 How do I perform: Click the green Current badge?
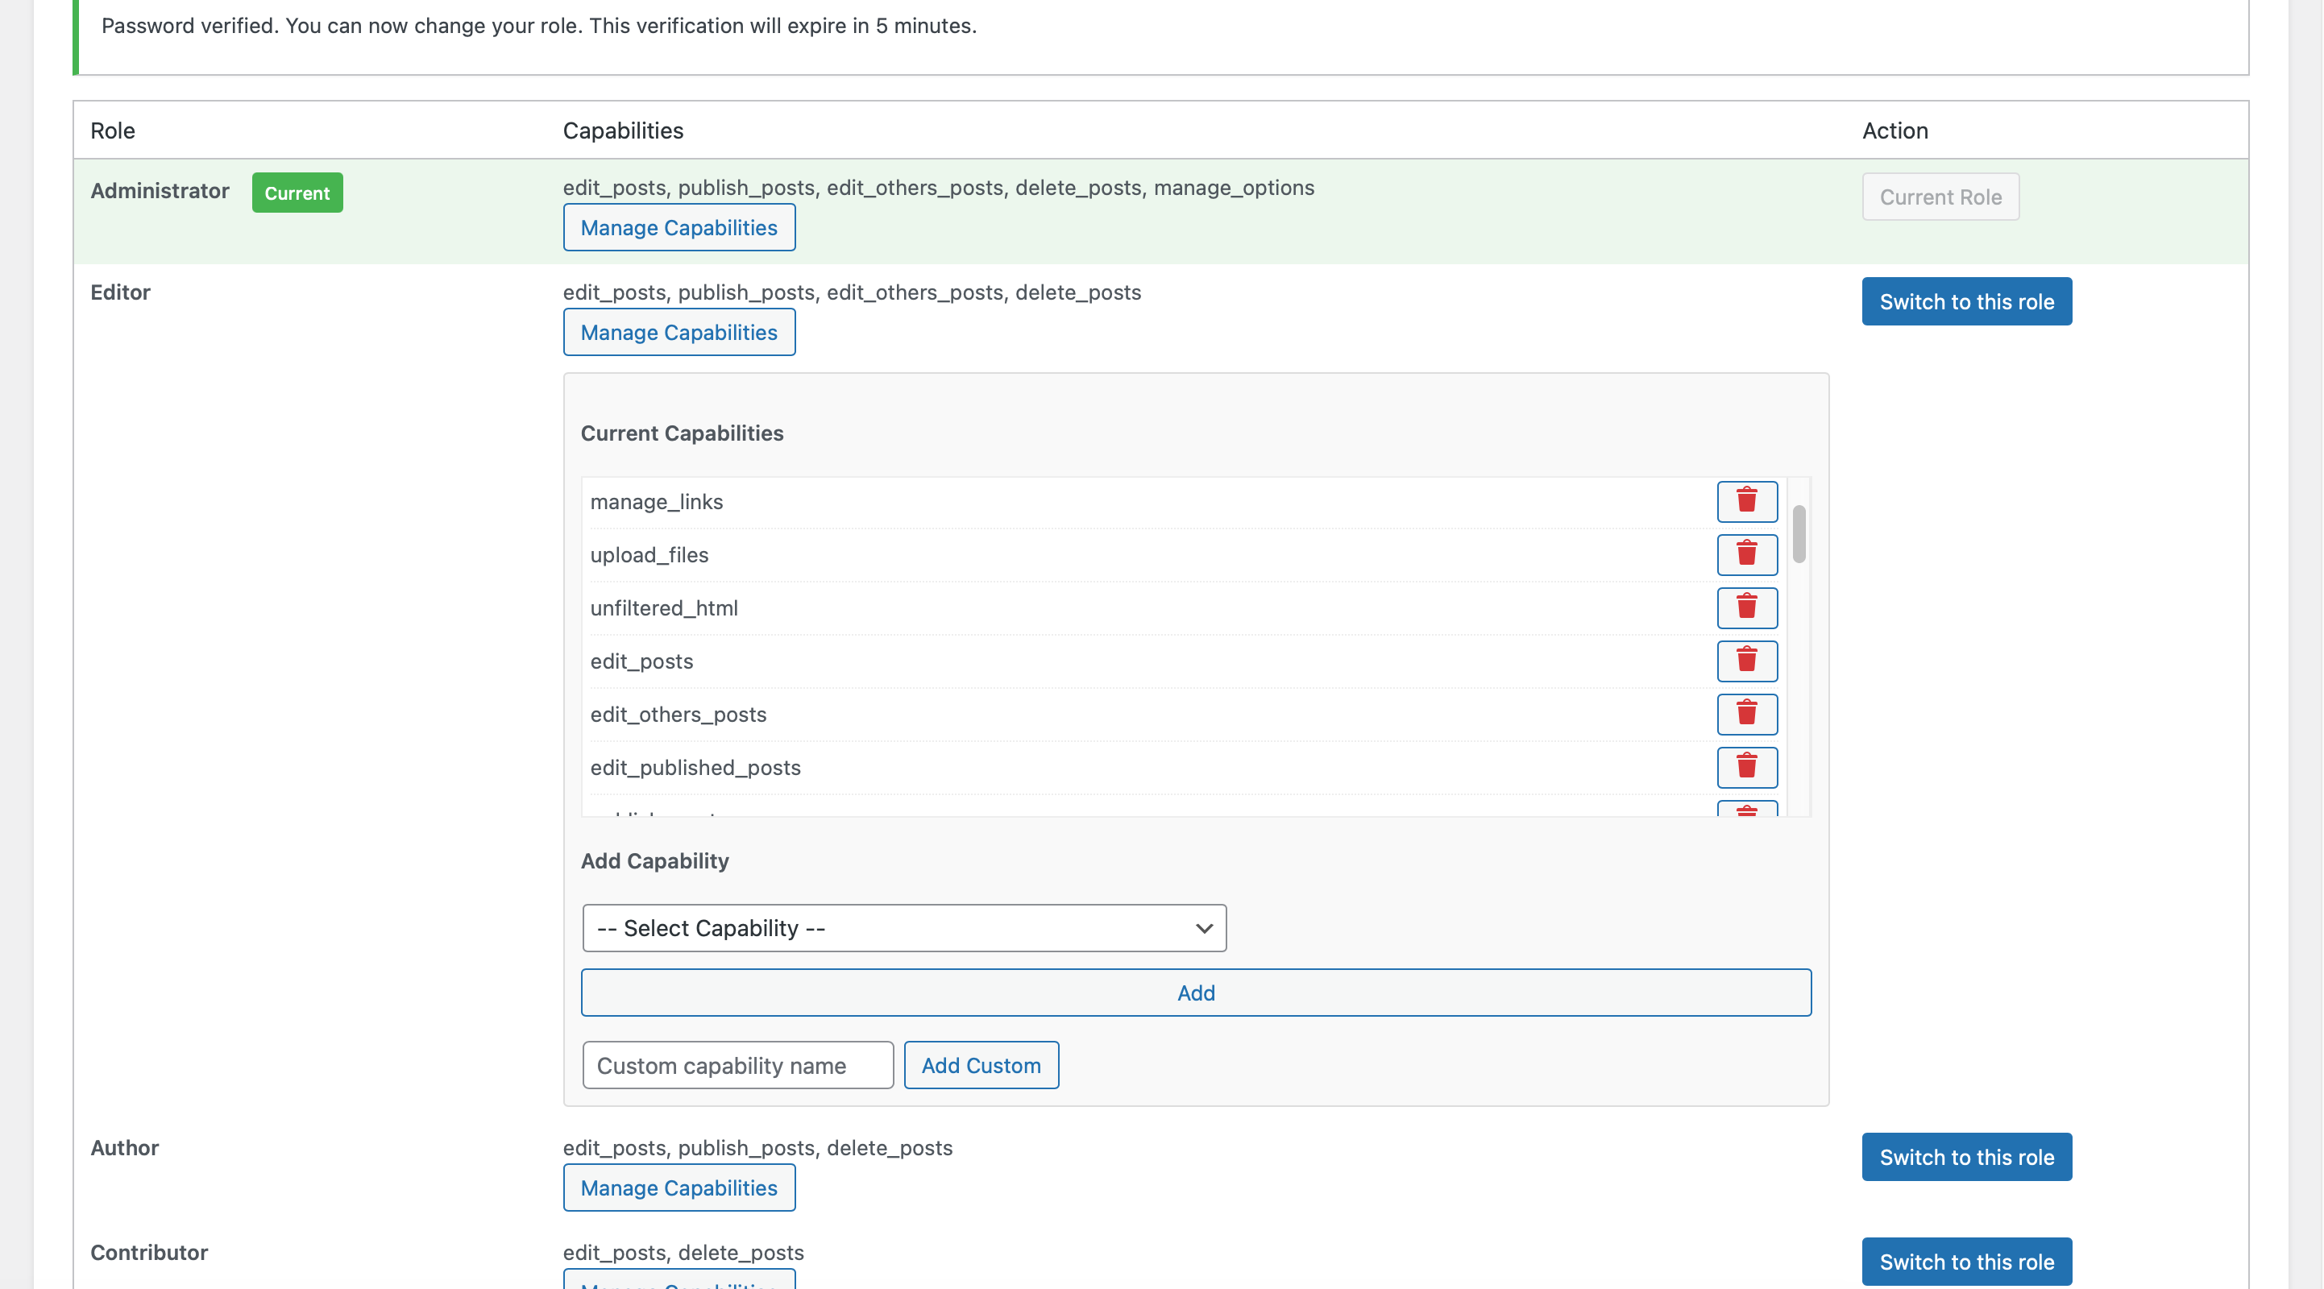click(297, 193)
